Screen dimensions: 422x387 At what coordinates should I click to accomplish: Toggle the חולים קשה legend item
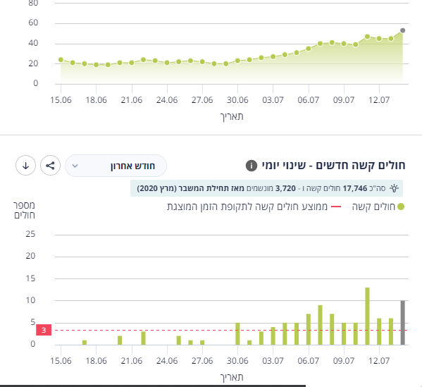click(x=378, y=207)
